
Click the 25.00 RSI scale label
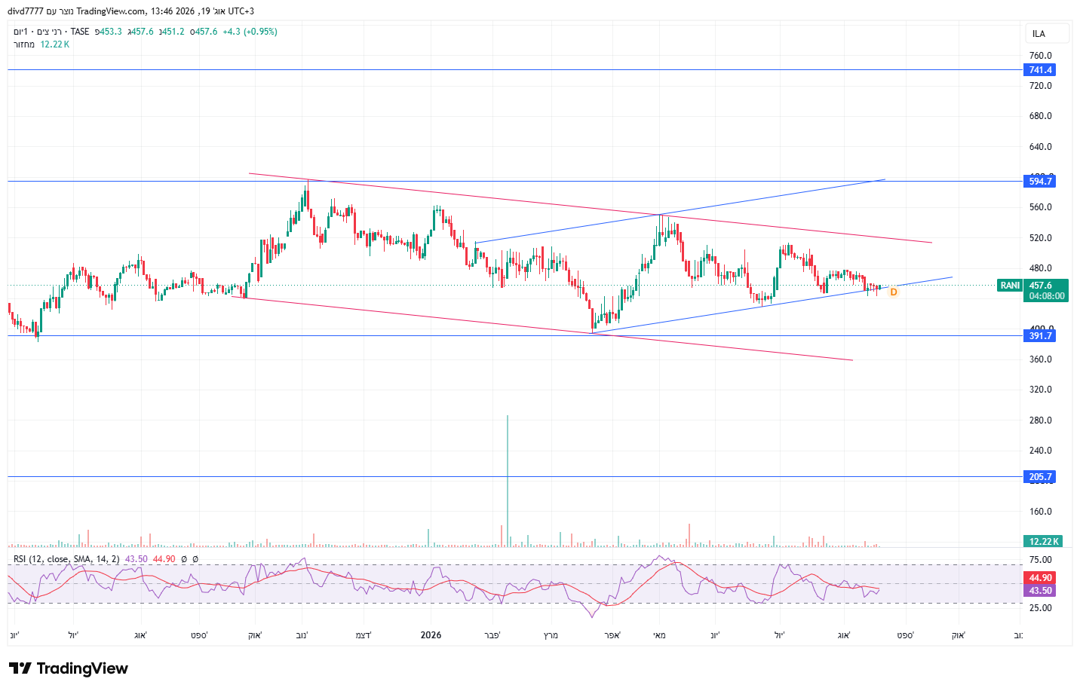click(x=1041, y=608)
